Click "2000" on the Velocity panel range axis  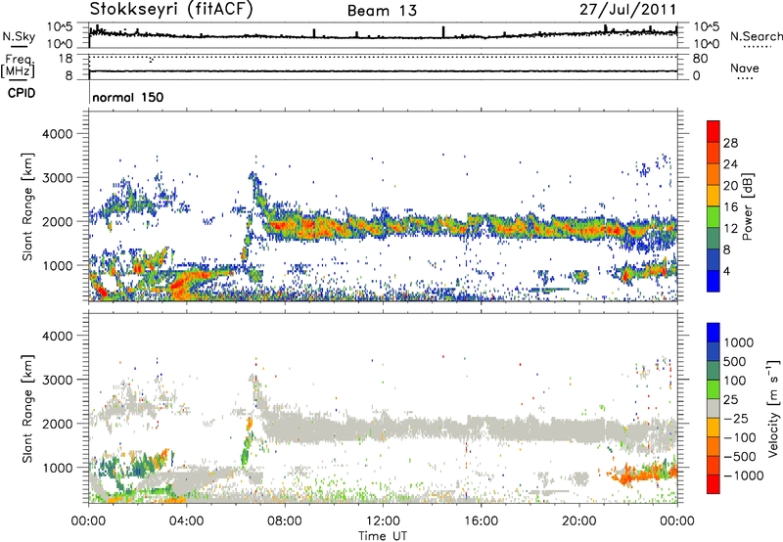tap(57, 424)
